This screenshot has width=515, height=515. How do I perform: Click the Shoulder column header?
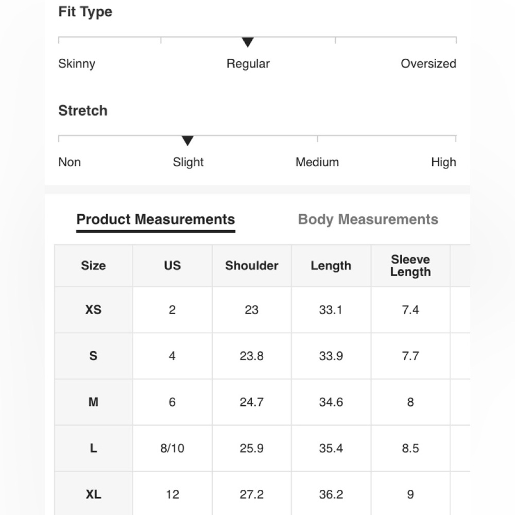[x=252, y=266]
